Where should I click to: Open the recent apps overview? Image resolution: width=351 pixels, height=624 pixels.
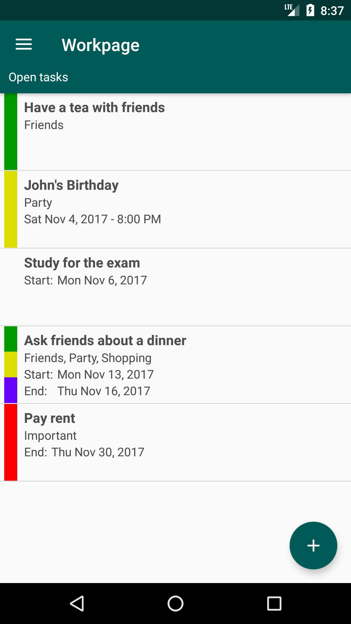[274, 604]
